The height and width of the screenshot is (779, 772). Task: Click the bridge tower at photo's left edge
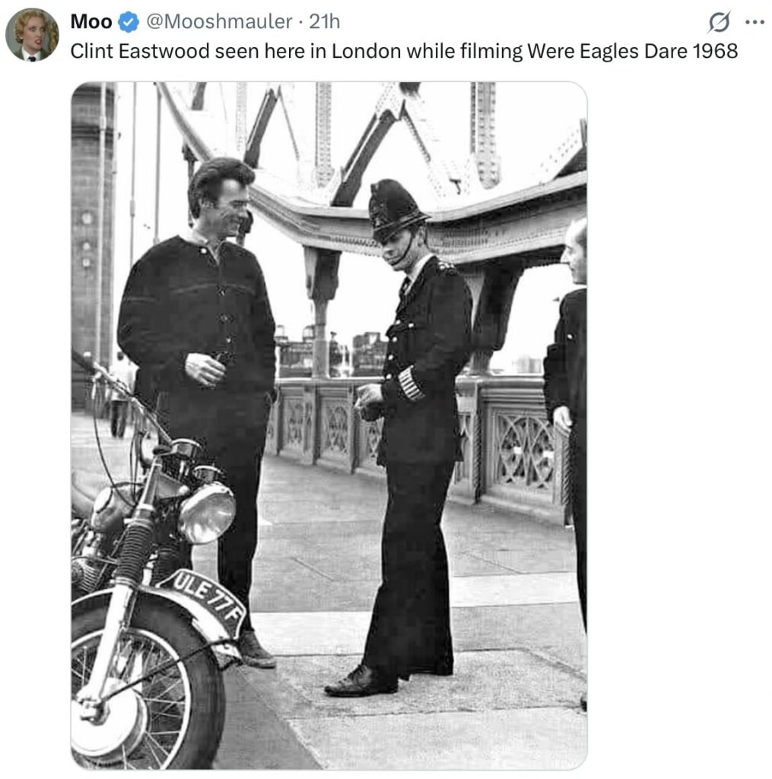point(92,238)
